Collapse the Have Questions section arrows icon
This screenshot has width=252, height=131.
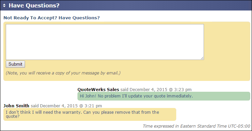pos(4,5)
